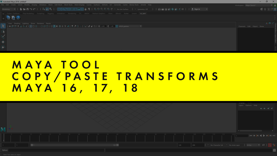The width and height of the screenshot is (277, 156).
Task: Toggle auto keyframe red button
Action: 270,145
